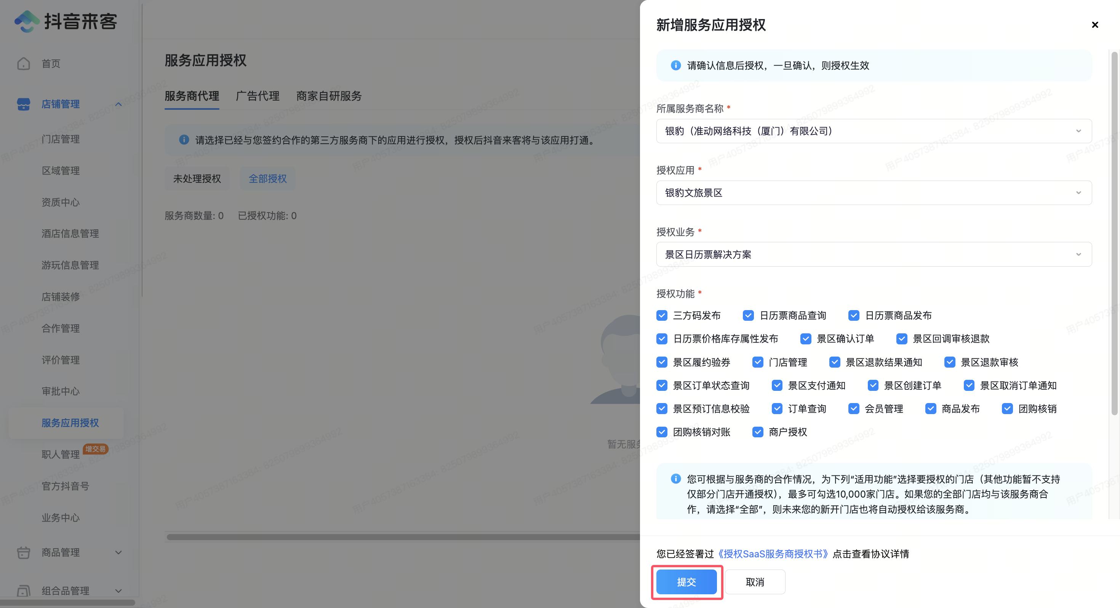The width and height of the screenshot is (1120, 608).
Task: Open the 授权SaaS服务商授权书 agreement link
Action: pos(773,554)
